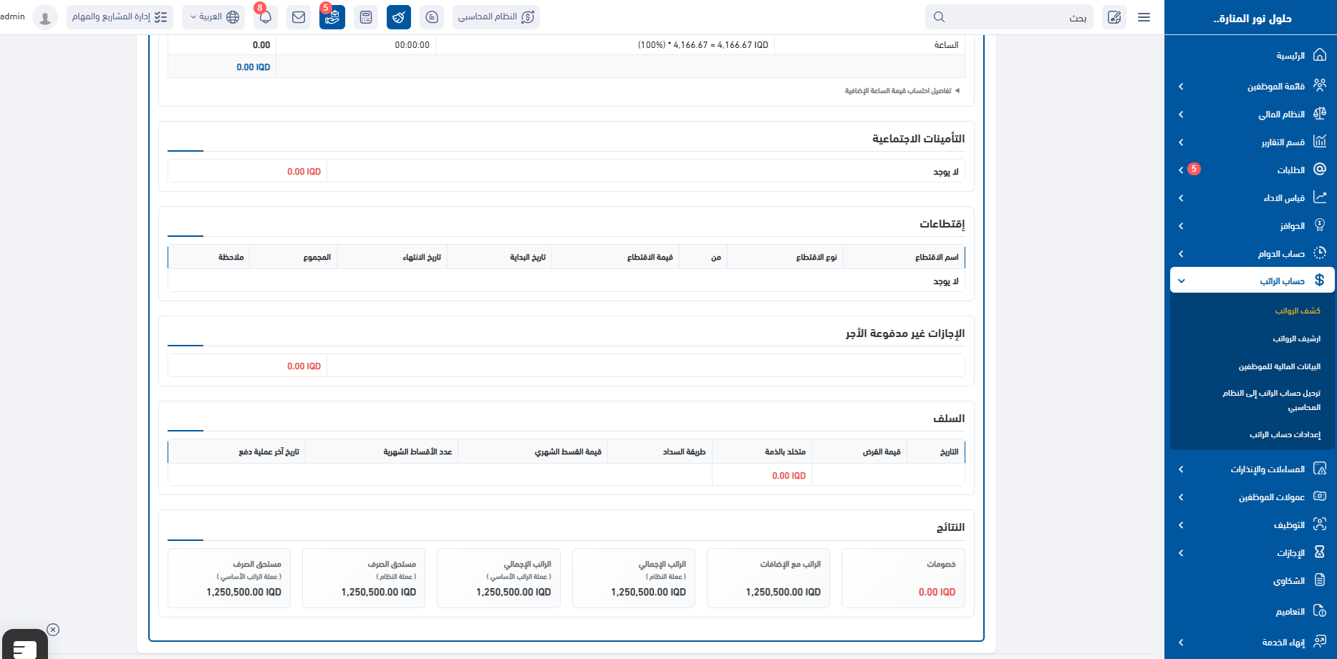1337x659 pixels.
Task: Open the notifications bell icon
Action: coord(265,17)
